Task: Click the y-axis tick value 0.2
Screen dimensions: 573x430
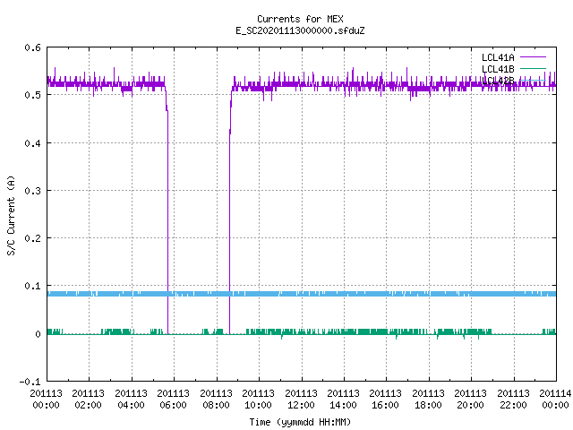Action: (x=32, y=238)
